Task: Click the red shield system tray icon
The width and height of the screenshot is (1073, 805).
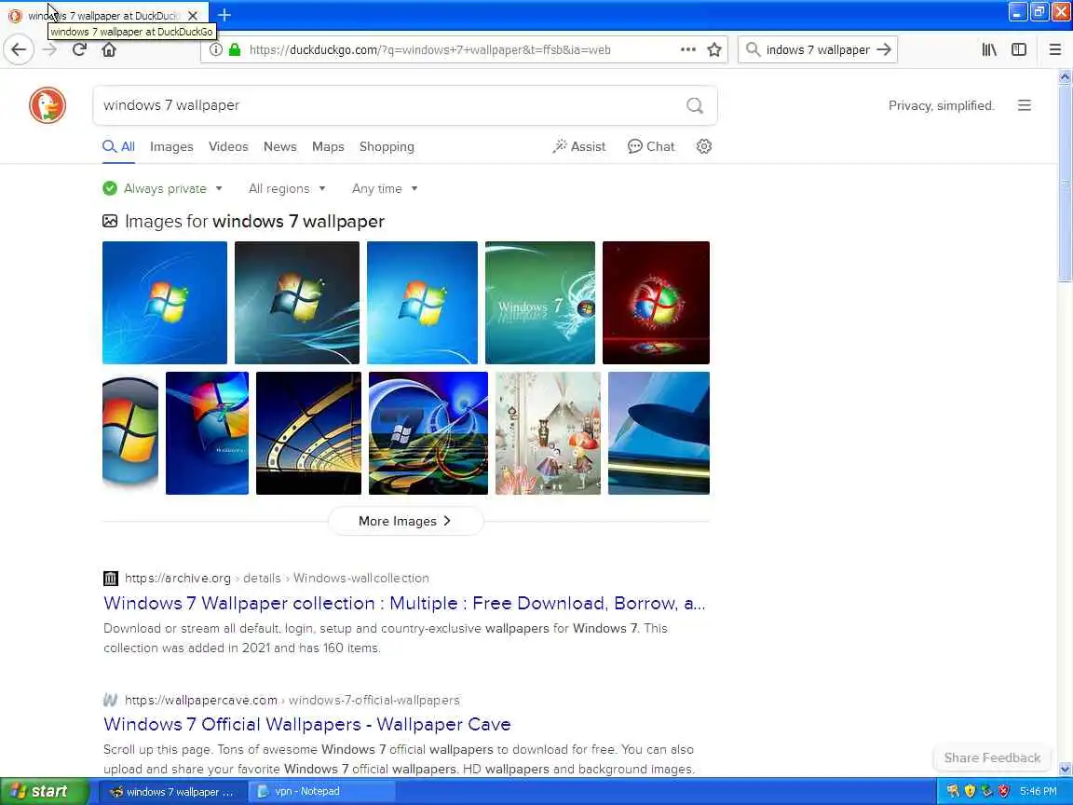Action: coord(1003,791)
